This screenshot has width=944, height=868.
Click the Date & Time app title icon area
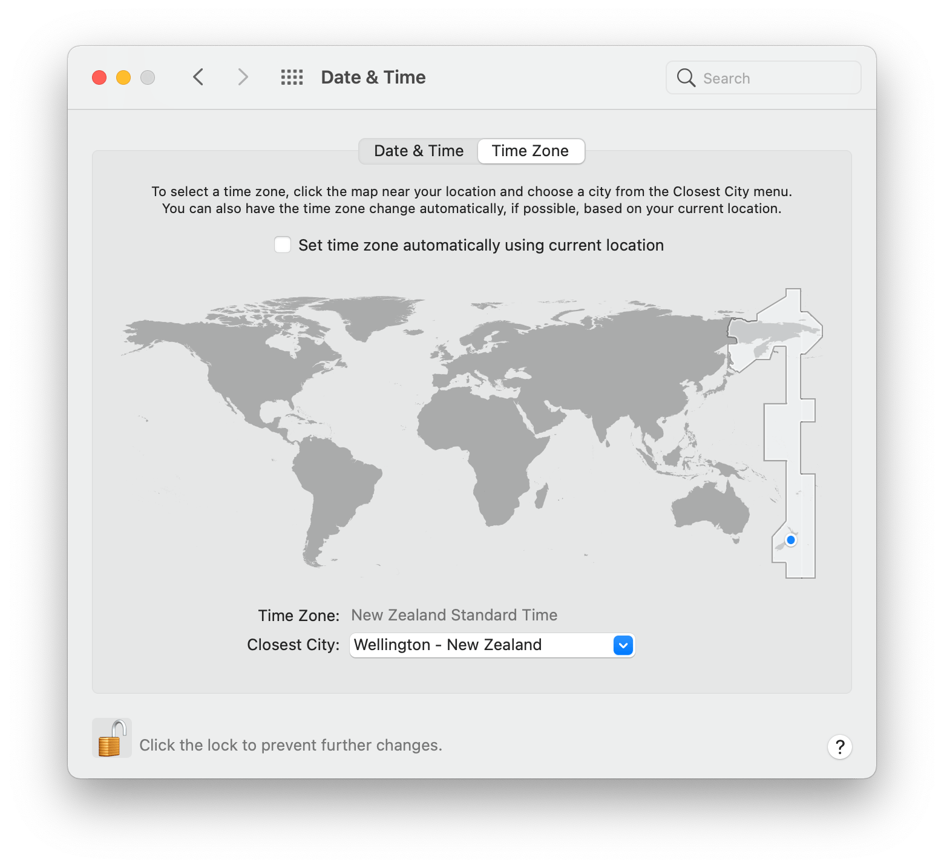pos(373,77)
